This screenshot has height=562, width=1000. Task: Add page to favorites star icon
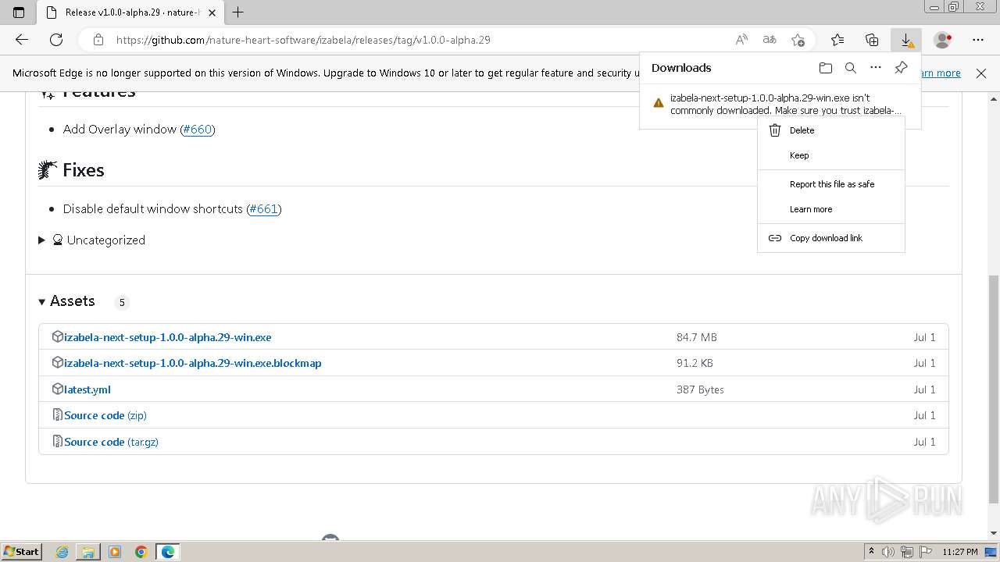(798, 40)
